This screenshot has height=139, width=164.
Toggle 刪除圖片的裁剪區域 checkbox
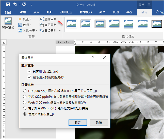point(29,77)
